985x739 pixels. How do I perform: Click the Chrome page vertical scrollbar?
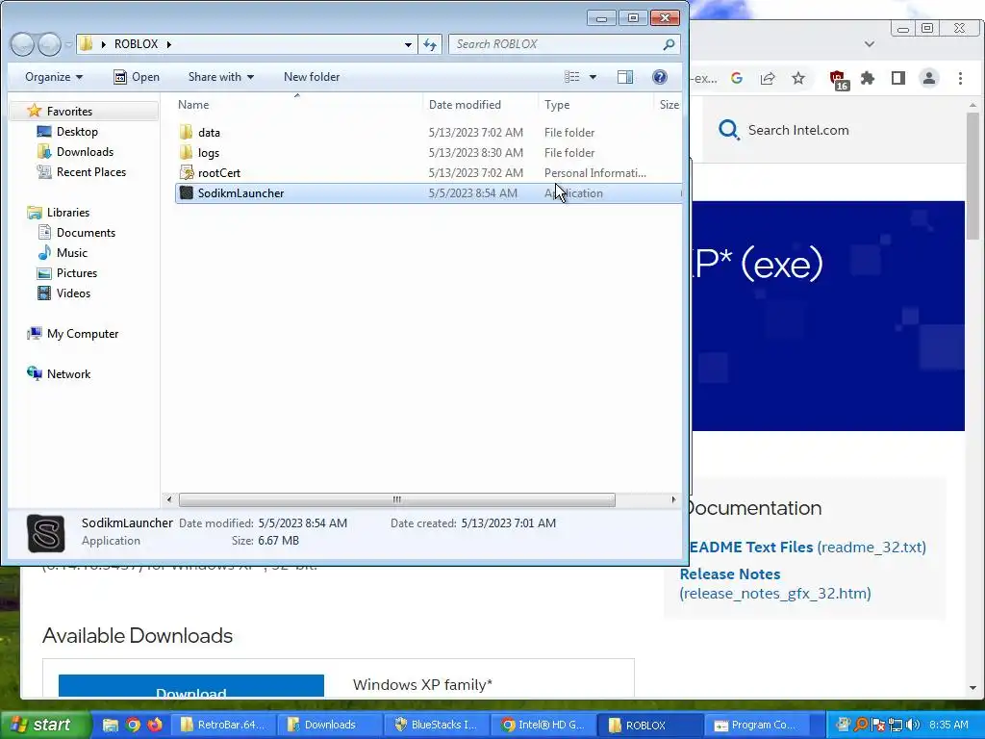click(973, 176)
